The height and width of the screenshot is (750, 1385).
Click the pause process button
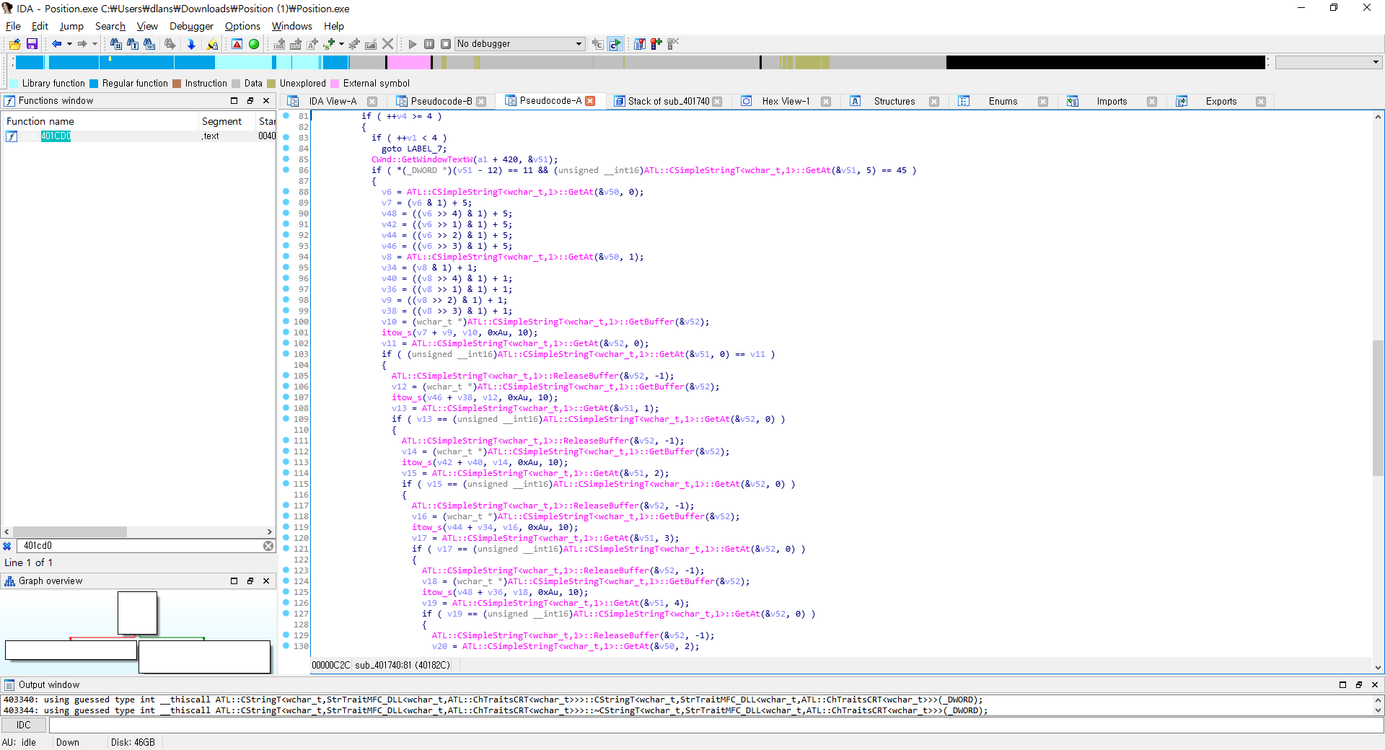[x=429, y=44]
